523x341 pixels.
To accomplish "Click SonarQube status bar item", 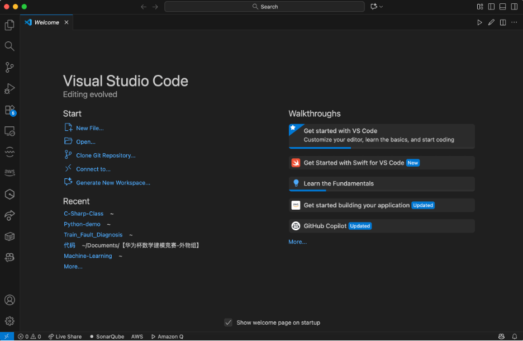I will [107, 337].
